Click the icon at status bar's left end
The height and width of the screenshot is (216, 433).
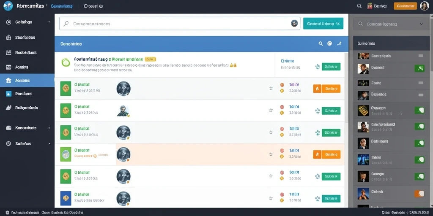click(8, 213)
